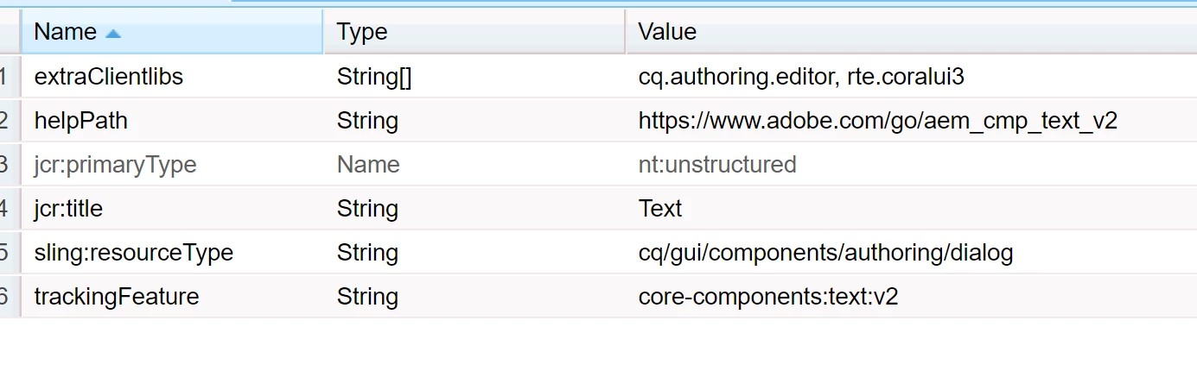
Task: Click the Text value of jcr:title
Action: pos(660,209)
